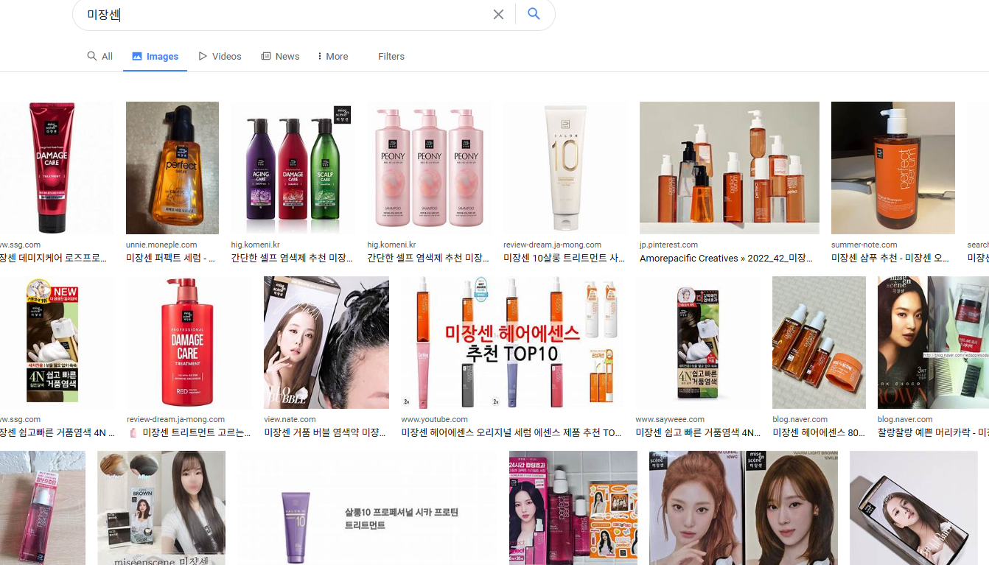Select the Images tab
Image resolution: width=989 pixels, height=565 pixels.
click(x=155, y=56)
